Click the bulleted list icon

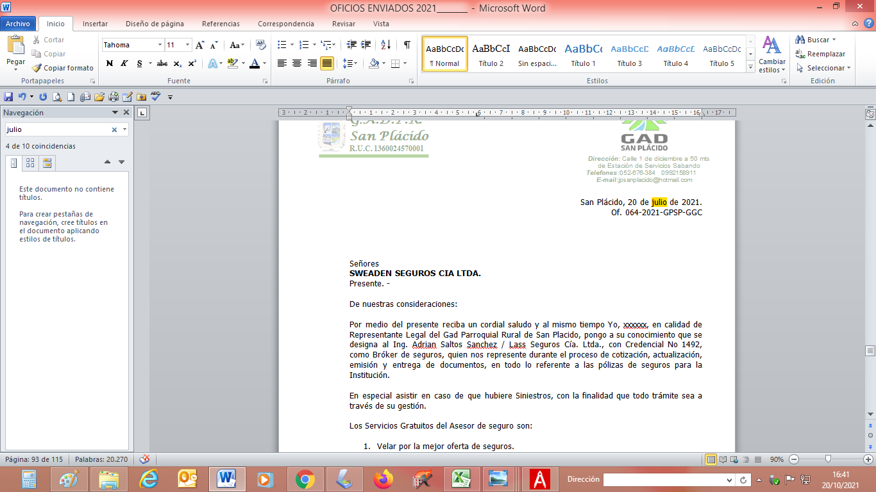coord(282,45)
